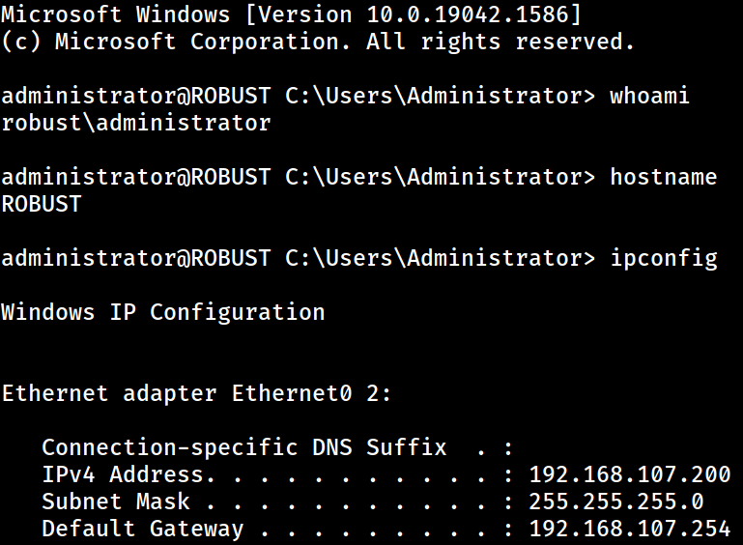Click the Microsoft Corporation copyright line

tap(317, 42)
